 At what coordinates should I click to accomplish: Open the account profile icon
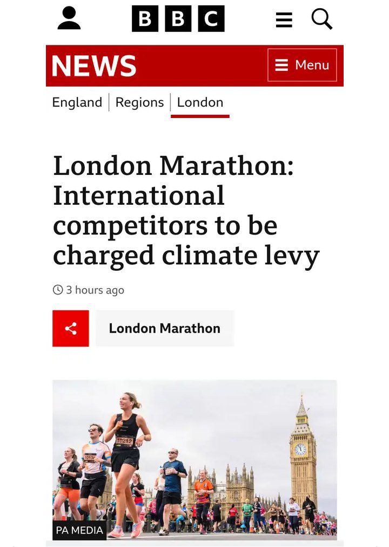[69, 19]
